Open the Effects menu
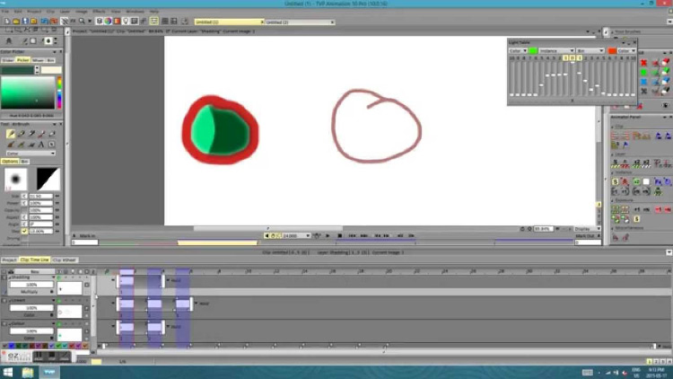This screenshot has height=379, width=673. coord(99,12)
